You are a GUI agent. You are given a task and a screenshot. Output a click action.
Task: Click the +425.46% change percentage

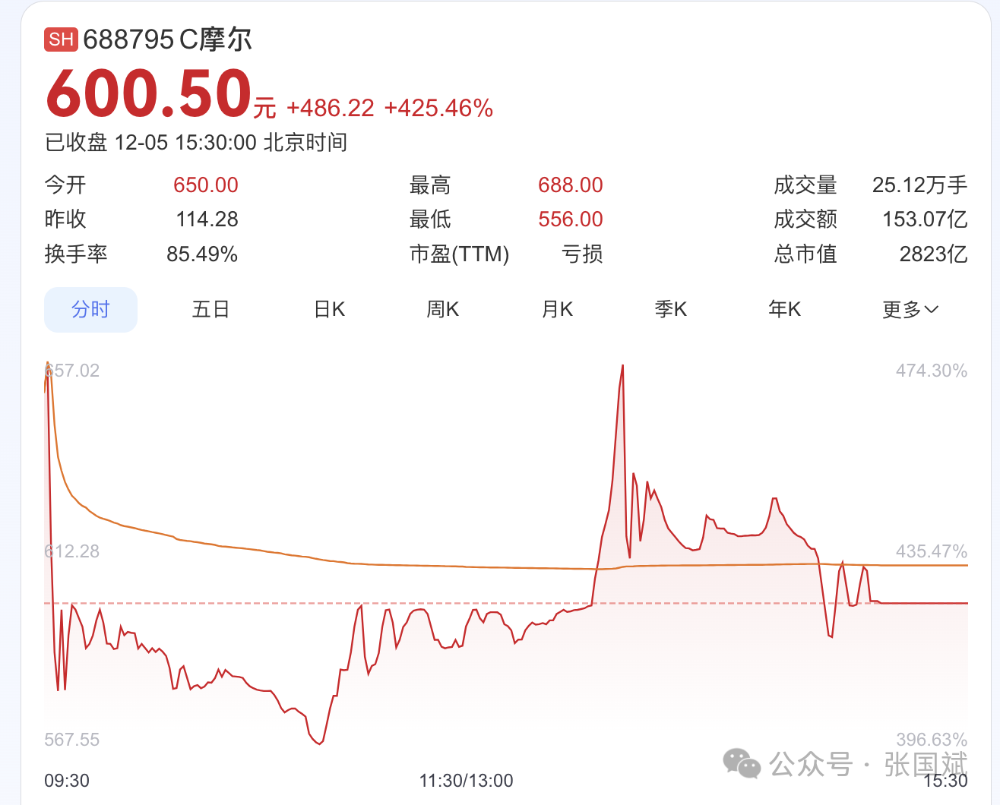pos(438,109)
